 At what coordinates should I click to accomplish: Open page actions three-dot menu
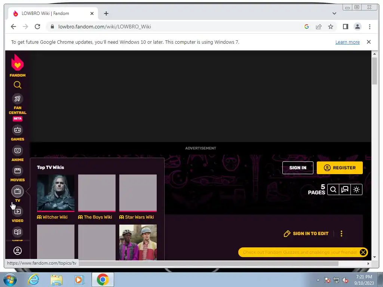coord(341,234)
